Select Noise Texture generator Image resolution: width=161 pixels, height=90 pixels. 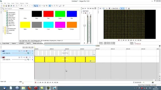(x=12, y=17)
